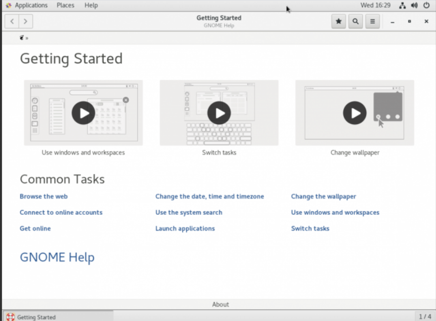Select Getting Started in the taskbar
Image resolution: width=436 pixels, height=321 pixels.
(x=58, y=317)
